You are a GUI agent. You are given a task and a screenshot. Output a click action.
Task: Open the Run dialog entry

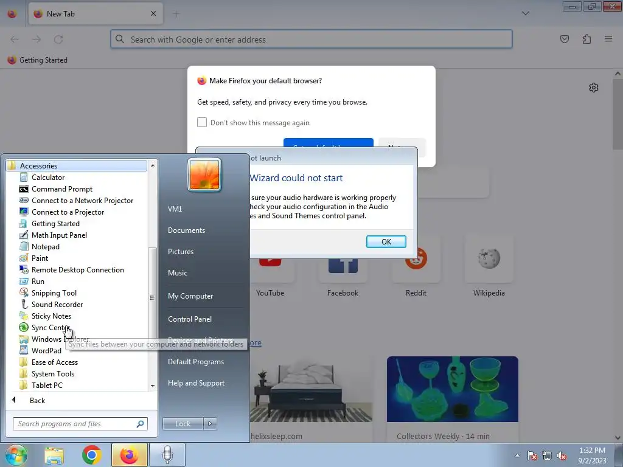pyautogui.click(x=38, y=281)
